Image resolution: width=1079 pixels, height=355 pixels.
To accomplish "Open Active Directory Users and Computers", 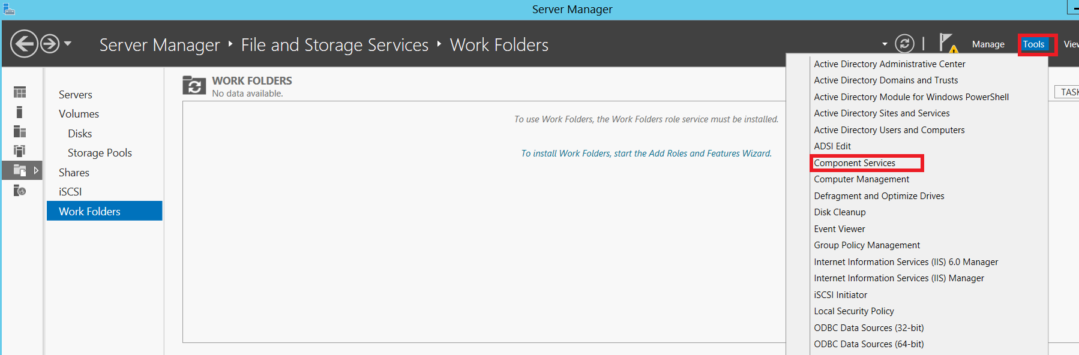I will pyautogui.click(x=889, y=130).
